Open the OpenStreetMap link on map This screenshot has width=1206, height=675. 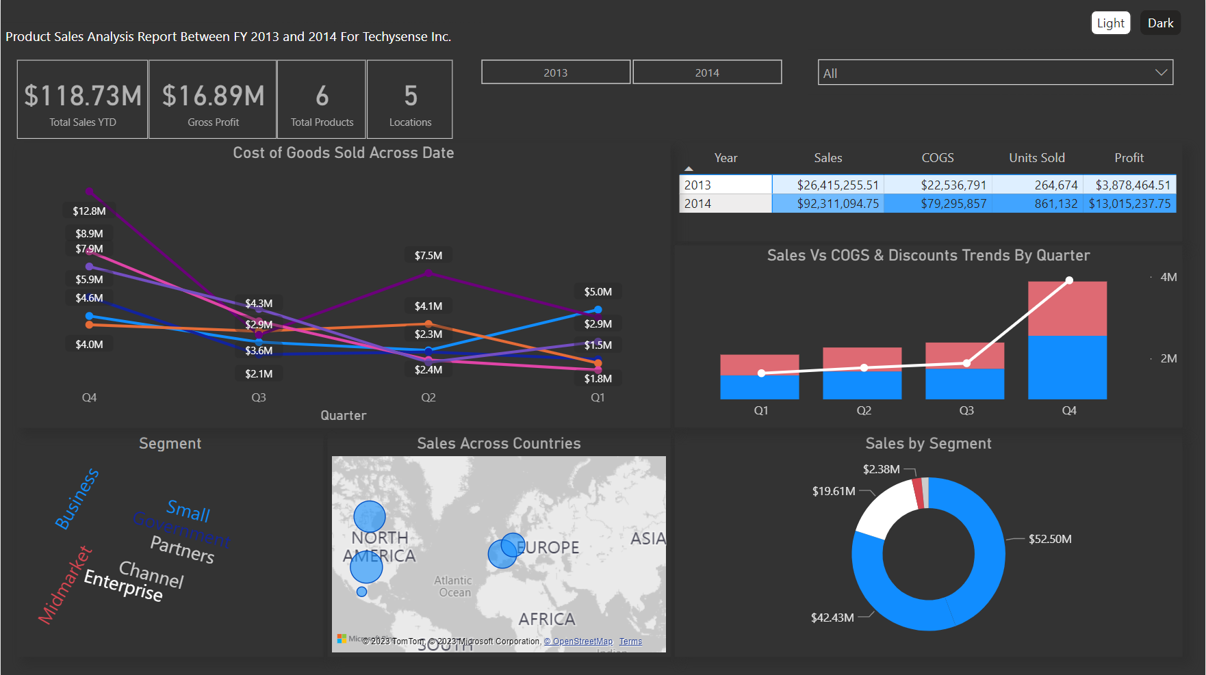pos(582,641)
